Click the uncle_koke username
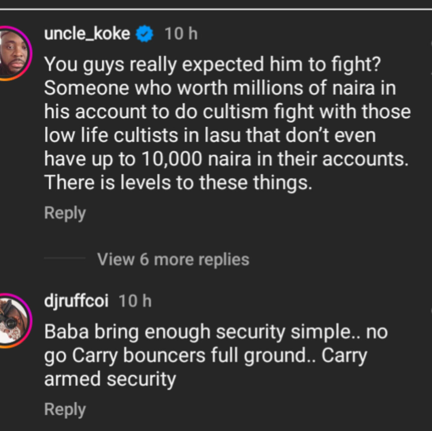Screen dimensions: 432x431 coord(87,34)
